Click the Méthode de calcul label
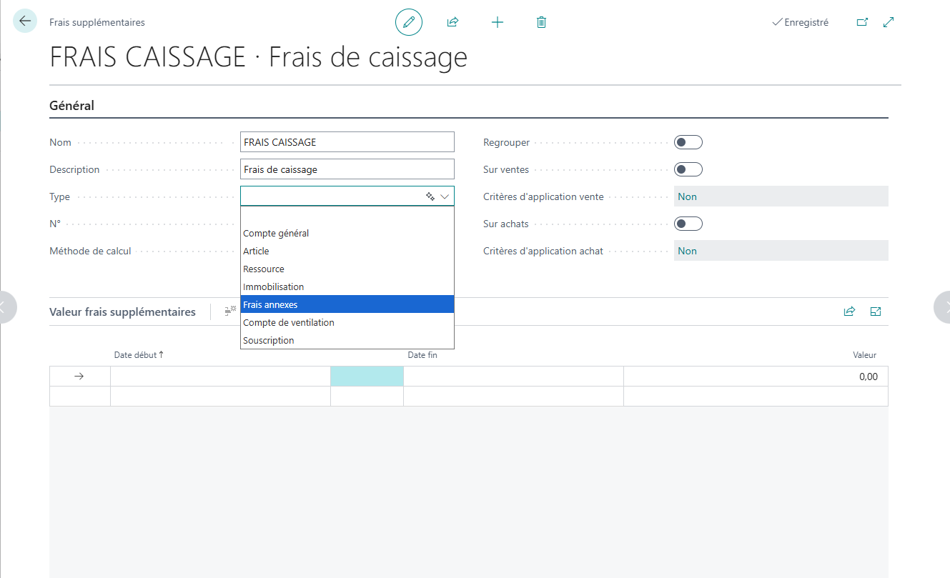The width and height of the screenshot is (950, 578). 90,251
